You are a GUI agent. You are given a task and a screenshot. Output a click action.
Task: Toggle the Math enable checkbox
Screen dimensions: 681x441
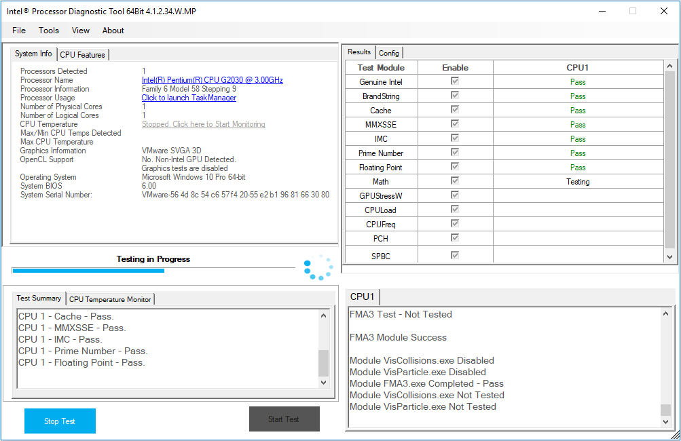pos(455,181)
